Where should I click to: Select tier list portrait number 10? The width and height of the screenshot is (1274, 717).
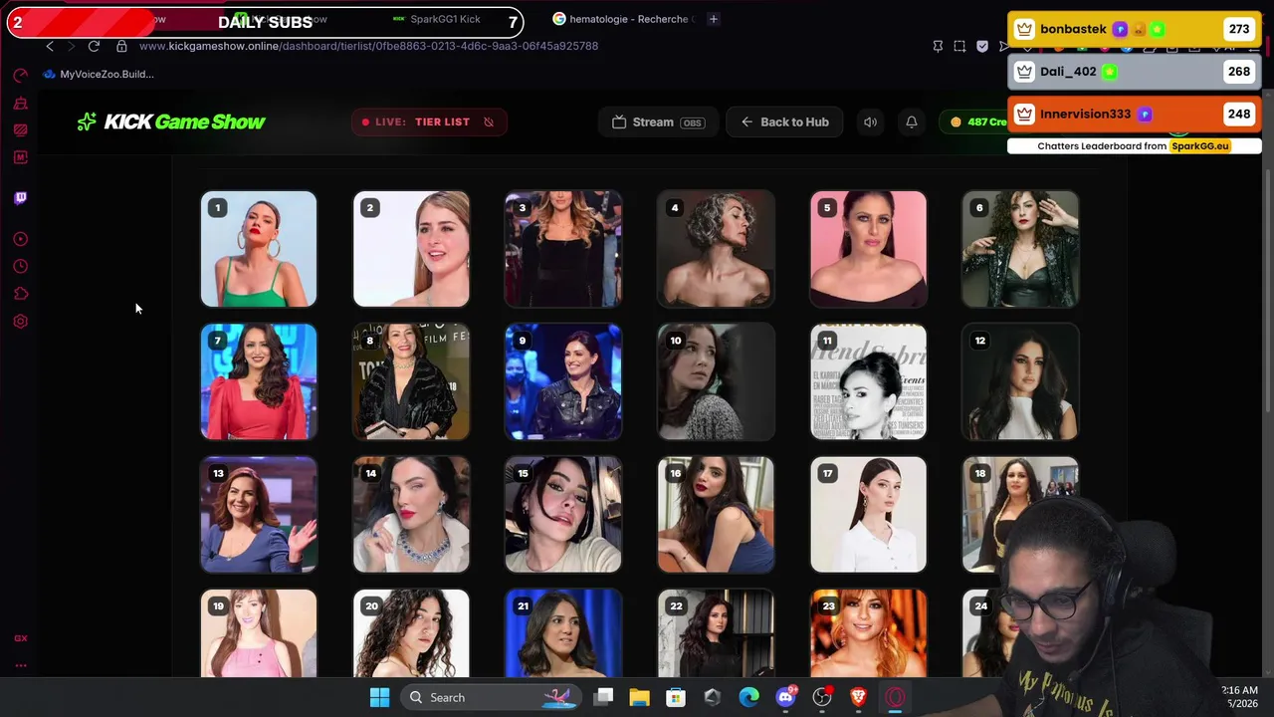click(716, 381)
